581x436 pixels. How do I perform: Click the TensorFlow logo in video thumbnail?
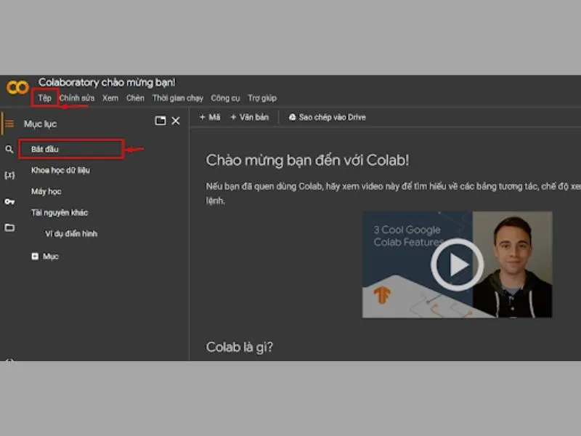382,295
